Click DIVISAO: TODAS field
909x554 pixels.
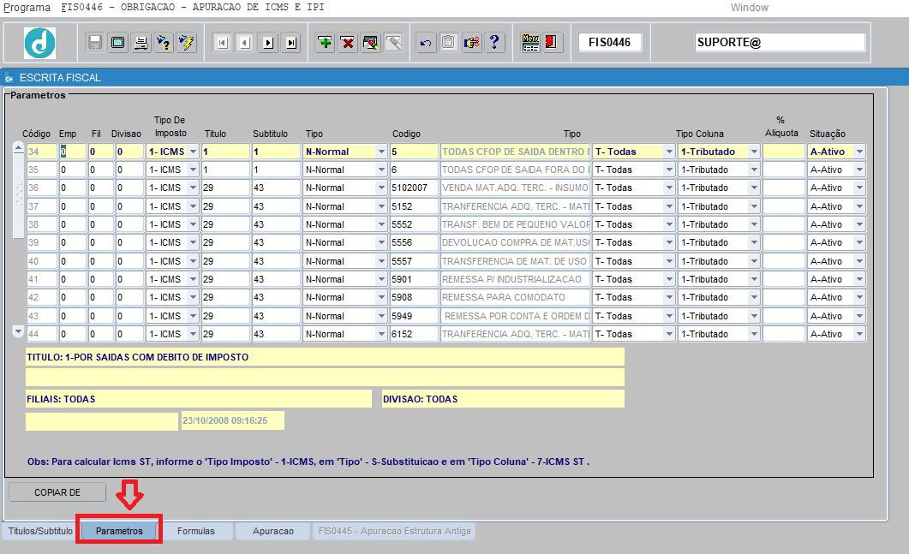503,399
